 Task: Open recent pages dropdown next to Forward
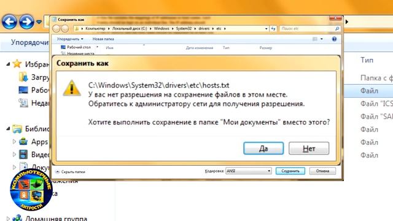[x=39, y=22]
